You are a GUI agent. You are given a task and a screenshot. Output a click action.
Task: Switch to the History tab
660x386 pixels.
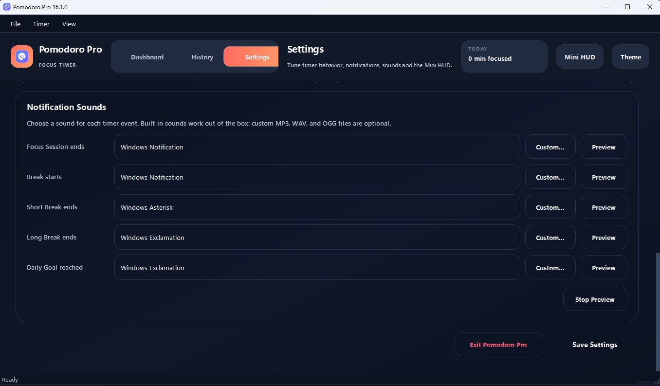coord(202,57)
